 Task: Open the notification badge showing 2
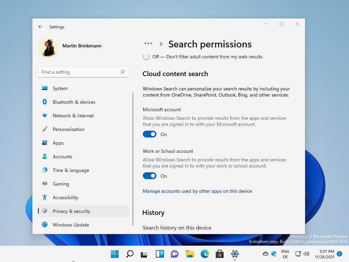point(339,254)
